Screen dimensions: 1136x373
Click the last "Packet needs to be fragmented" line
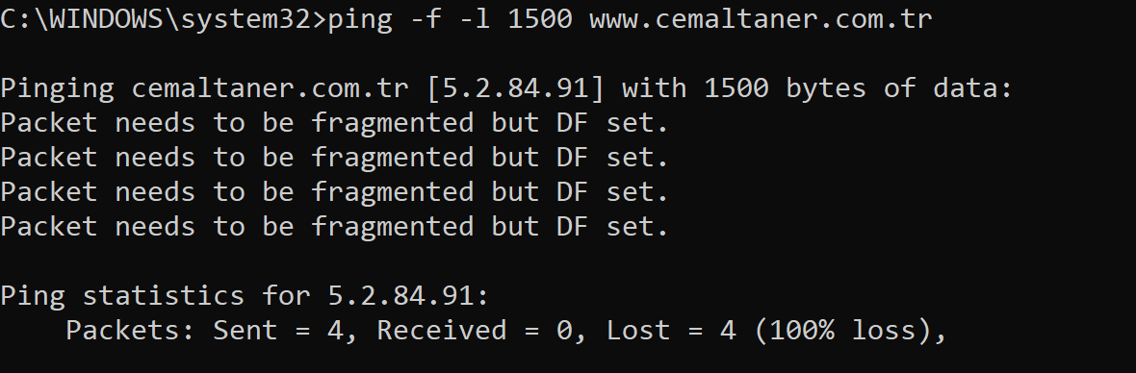coord(334,228)
